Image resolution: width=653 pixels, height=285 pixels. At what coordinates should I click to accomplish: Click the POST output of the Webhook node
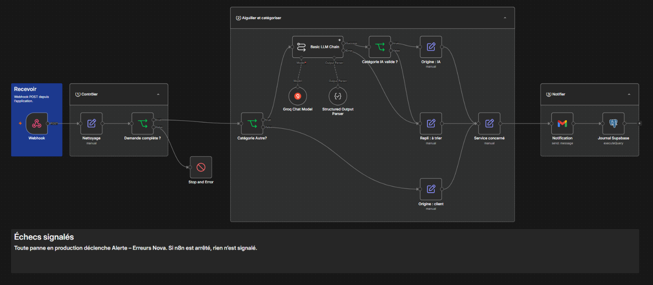click(x=48, y=124)
